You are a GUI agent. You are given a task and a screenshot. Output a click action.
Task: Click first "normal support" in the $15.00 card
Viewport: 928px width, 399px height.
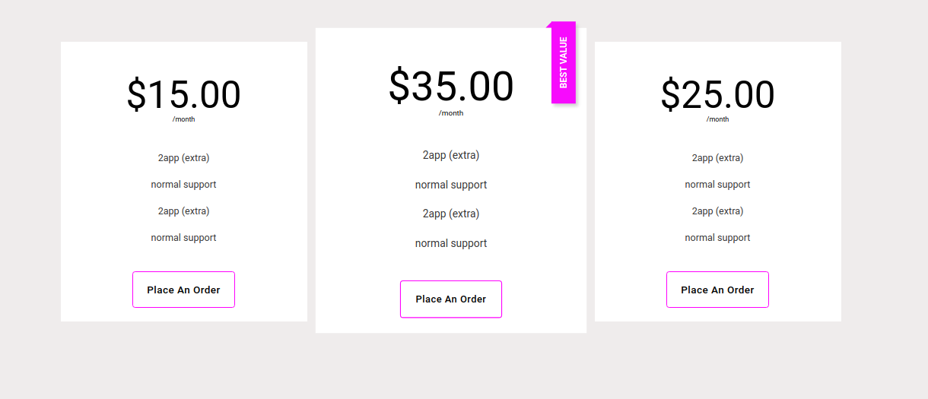pos(183,185)
